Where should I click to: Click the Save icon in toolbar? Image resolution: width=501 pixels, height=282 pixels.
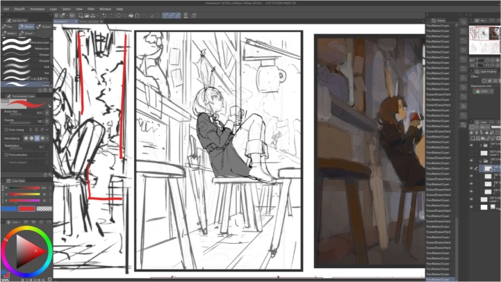click(92, 15)
